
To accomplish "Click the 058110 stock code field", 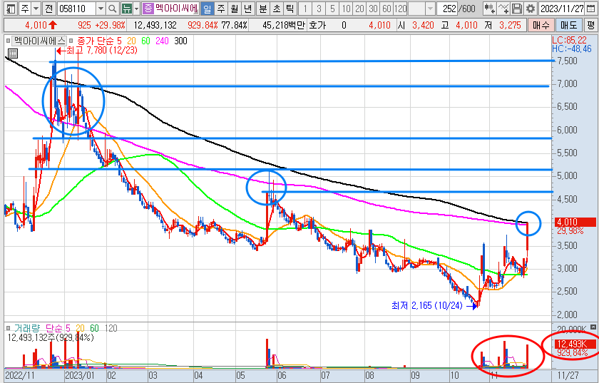I will click(76, 8).
